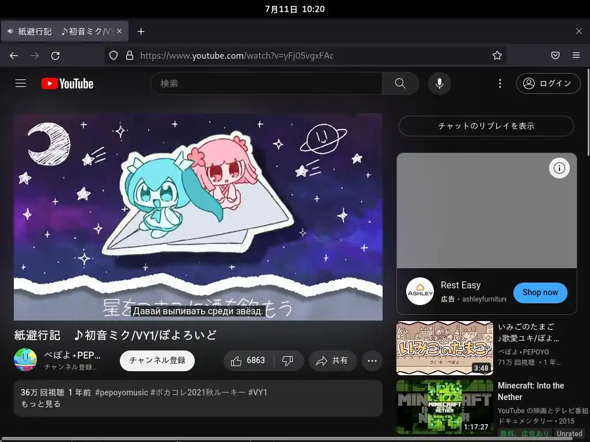View site security lock info

130,56
